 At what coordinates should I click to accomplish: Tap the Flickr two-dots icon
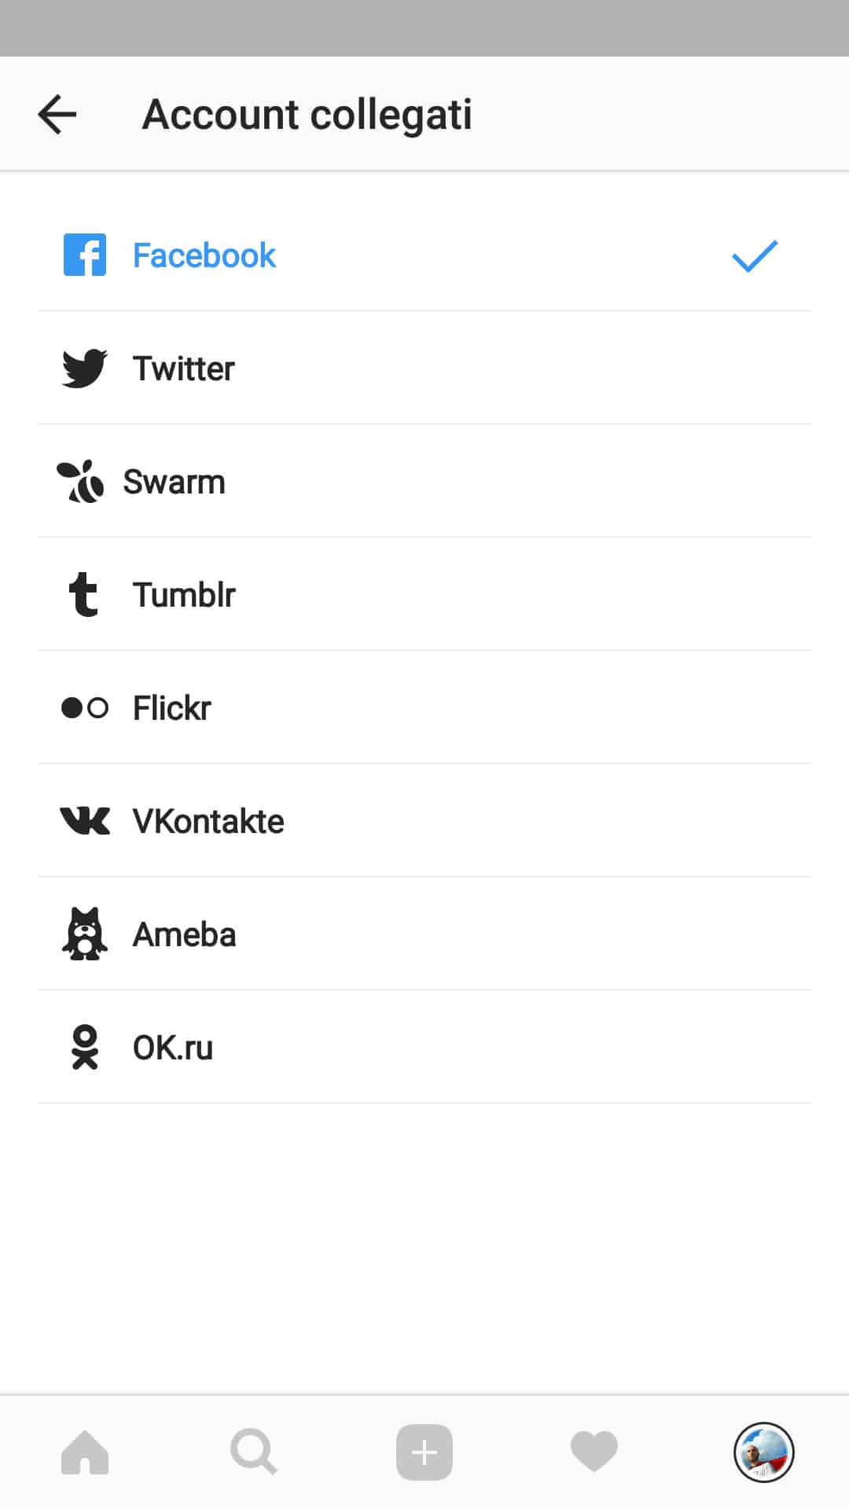pyautogui.click(x=85, y=707)
